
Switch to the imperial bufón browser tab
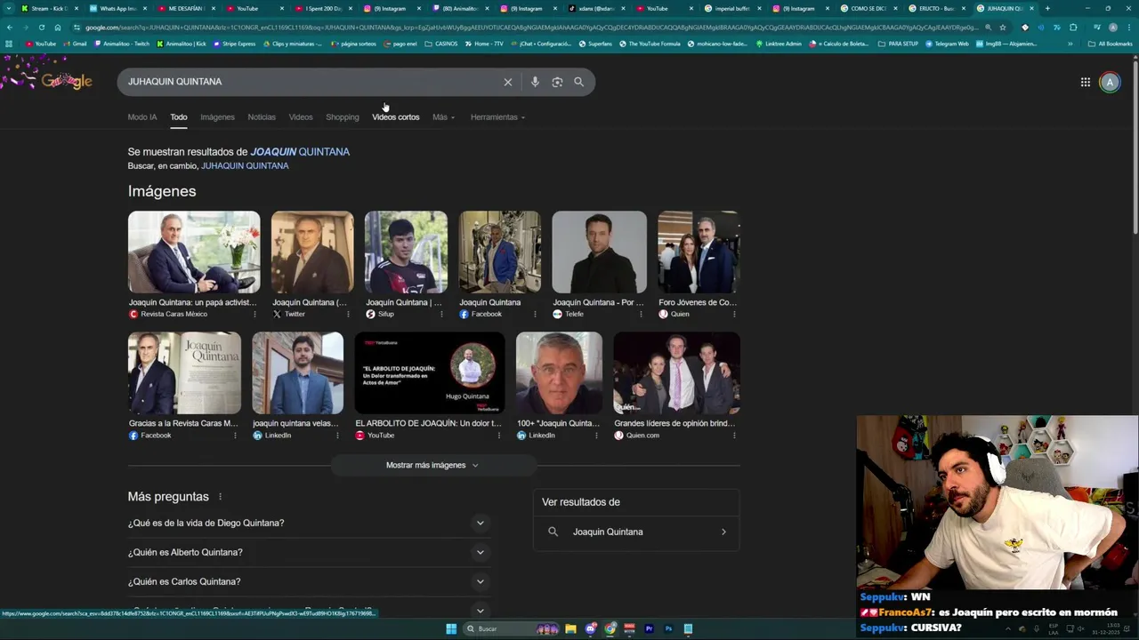[734, 8]
